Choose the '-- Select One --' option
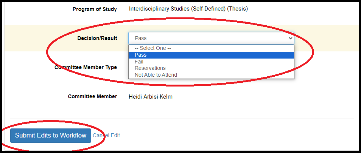Viewport: 361px width, 153px height. coord(153,48)
